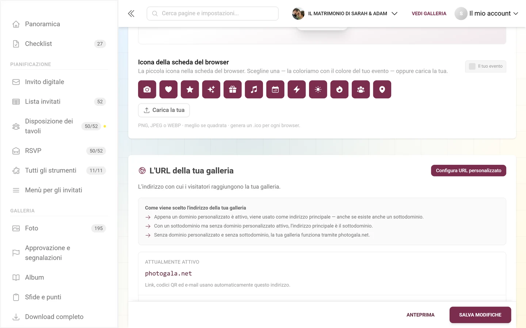Open the Il matrimonio di Sarah & Adam dropdown
This screenshot has height=328, width=526.
click(x=345, y=13)
